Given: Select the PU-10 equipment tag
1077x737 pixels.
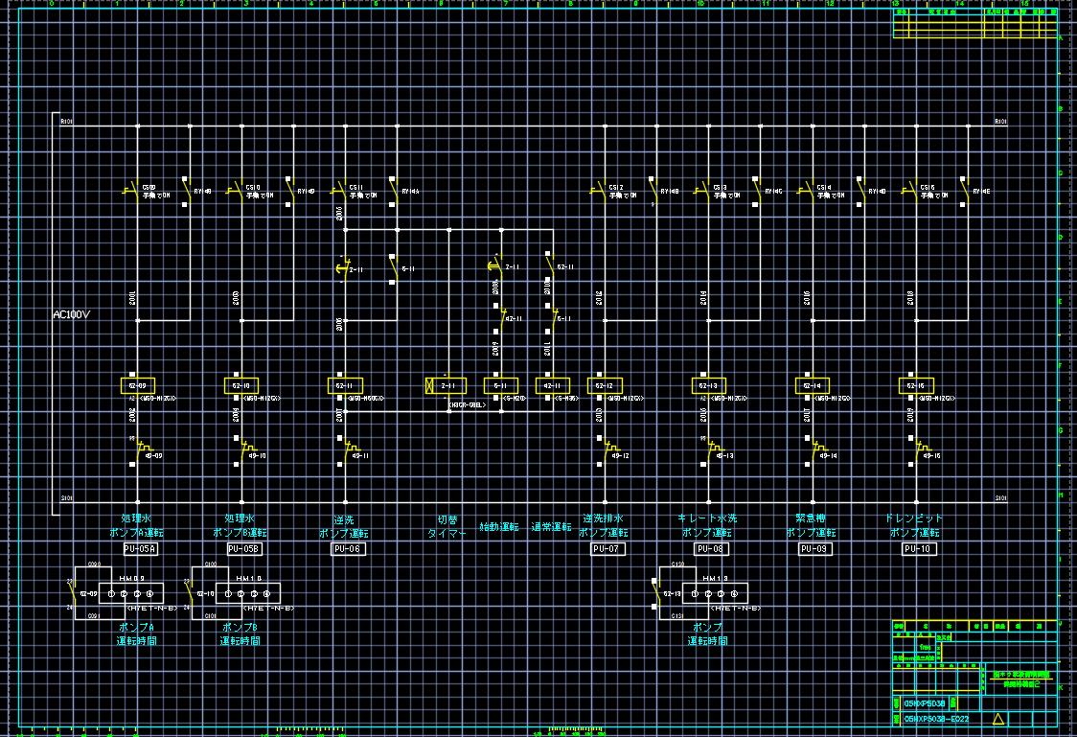Looking at the screenshot, I should [x=919, y=549].
